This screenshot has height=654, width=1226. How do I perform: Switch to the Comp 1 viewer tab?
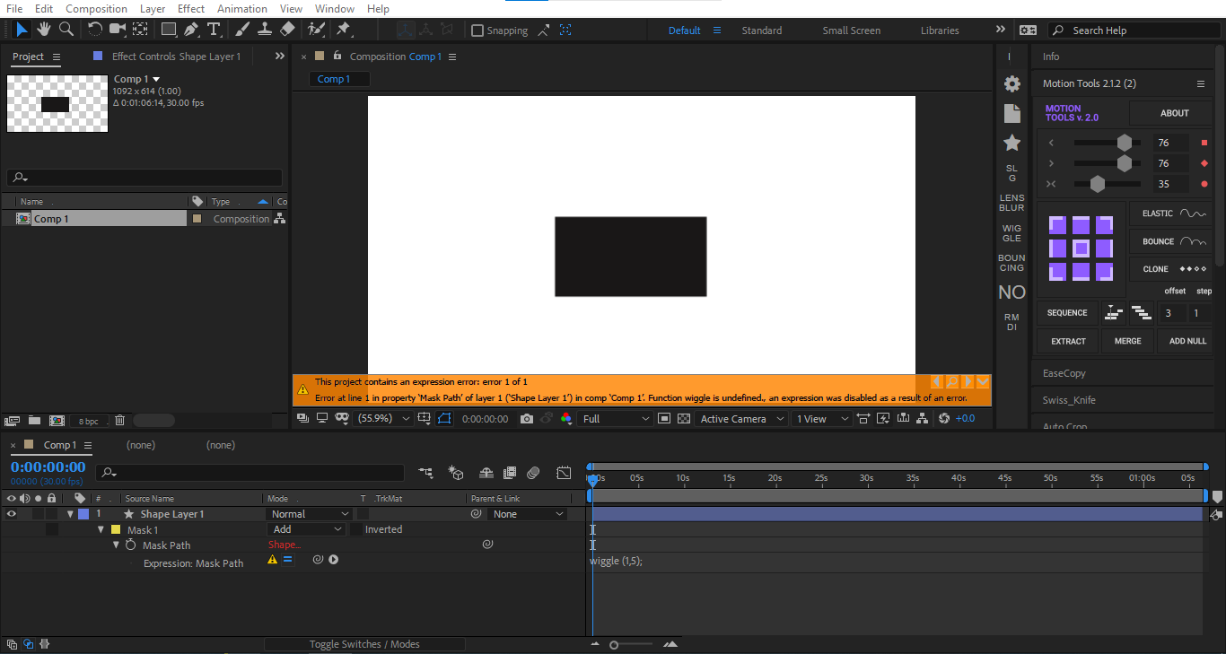point(338,78)
